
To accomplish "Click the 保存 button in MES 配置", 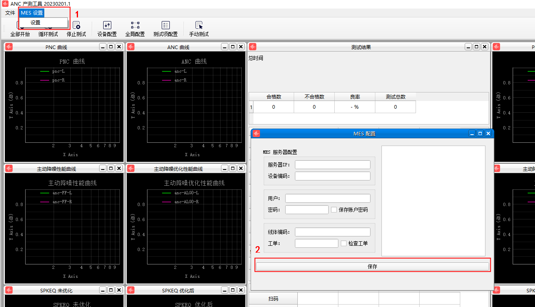I will coord(372,266).
